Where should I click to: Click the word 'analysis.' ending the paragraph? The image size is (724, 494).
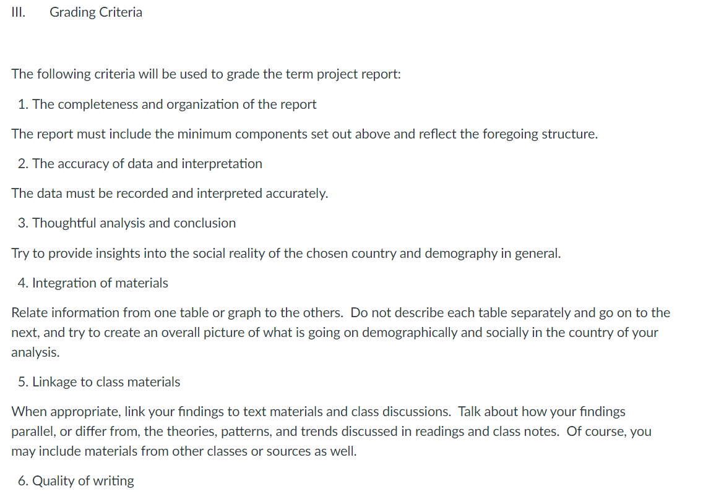(x=35, y=352)
